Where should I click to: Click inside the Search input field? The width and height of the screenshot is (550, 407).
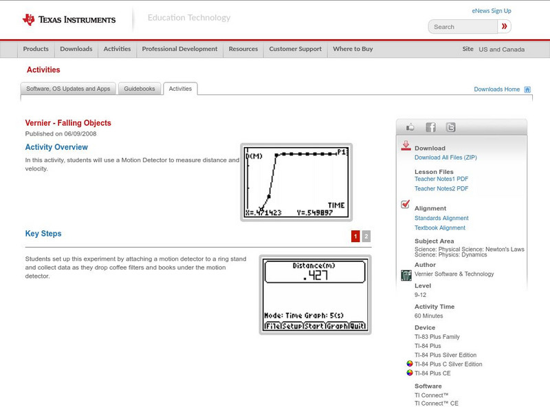463,27
